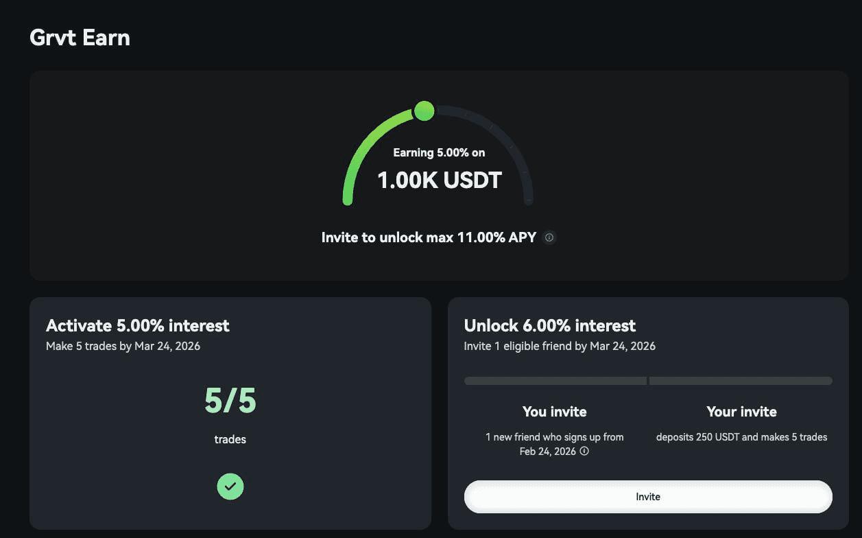Screen dimensions: 862x538
Task: Click the Invite to unlock max 11.00% APY text
Action: (x=429, y=238)
